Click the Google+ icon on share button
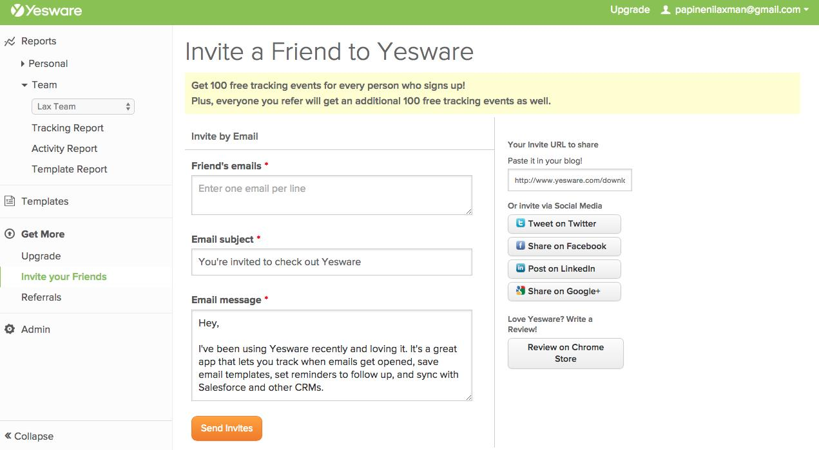 click(x=520, y=292)
